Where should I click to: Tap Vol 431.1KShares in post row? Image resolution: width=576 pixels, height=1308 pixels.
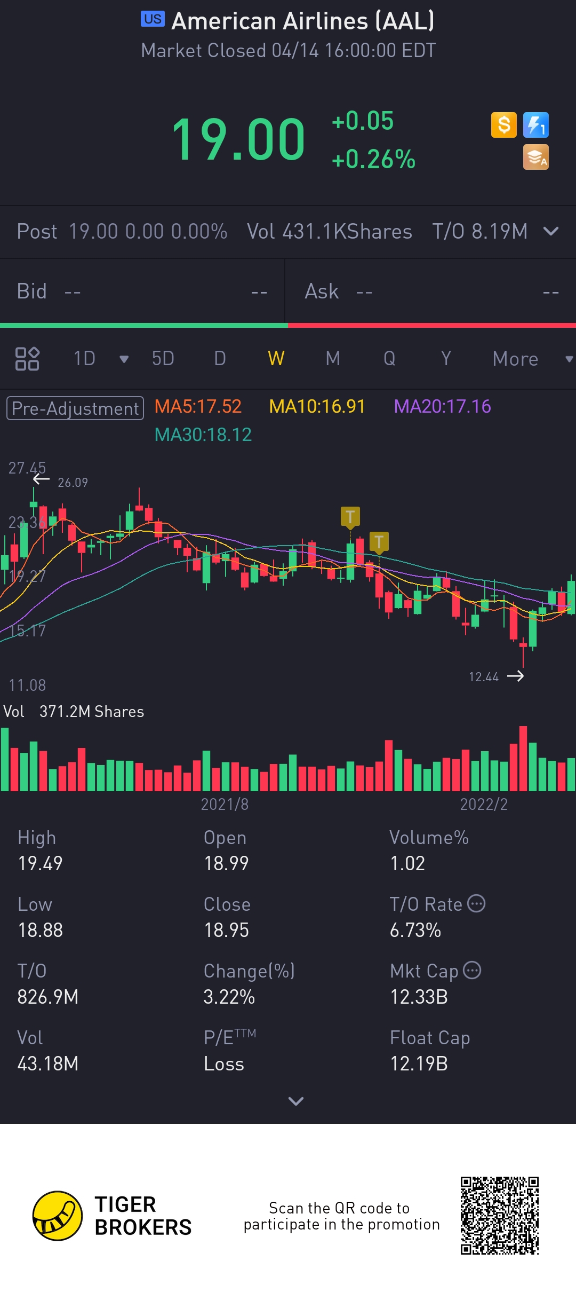[330, 232]
